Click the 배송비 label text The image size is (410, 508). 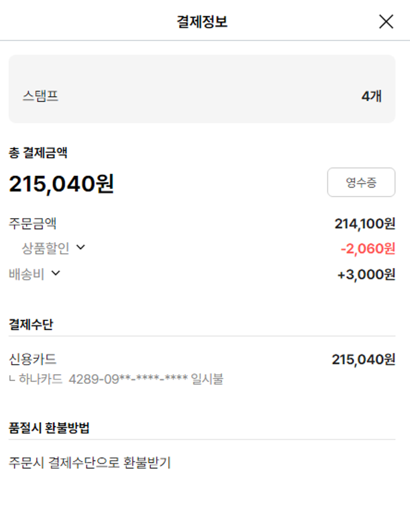[26, 274]
